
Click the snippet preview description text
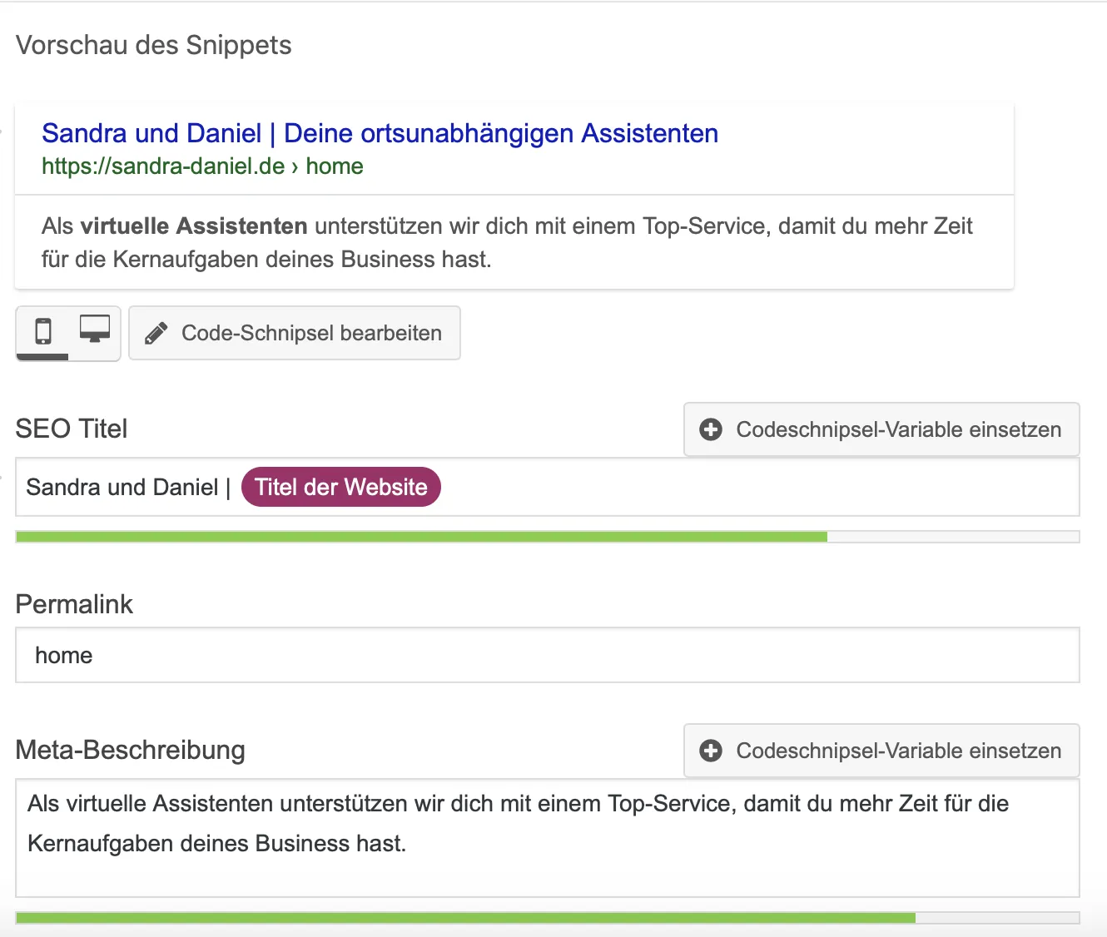[507, 242]
